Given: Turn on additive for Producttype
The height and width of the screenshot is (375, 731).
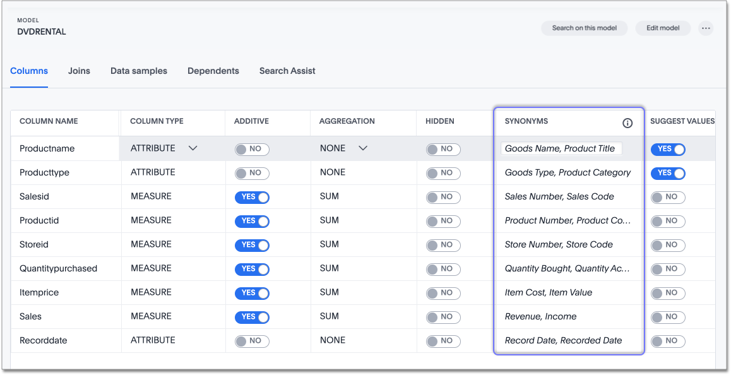Looking at the screenshot, I should point(252,172).
